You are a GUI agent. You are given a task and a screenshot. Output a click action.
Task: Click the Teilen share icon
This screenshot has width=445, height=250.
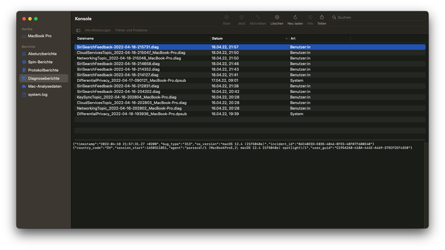click(322, 17)
